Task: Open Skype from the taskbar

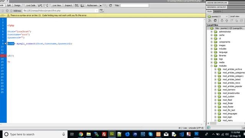Action: [x=150, y=134]
